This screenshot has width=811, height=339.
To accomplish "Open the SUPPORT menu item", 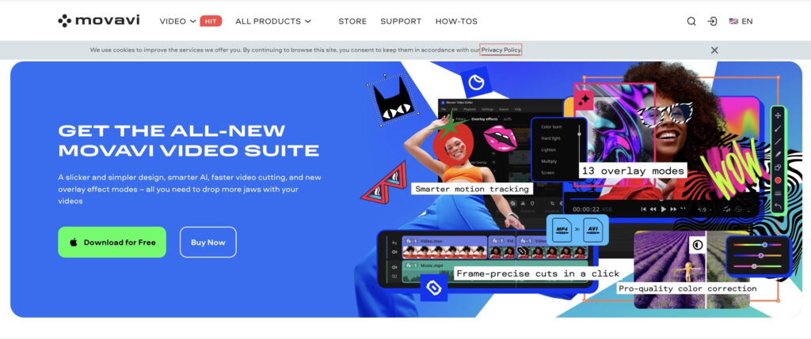I will tap(401, 21).
